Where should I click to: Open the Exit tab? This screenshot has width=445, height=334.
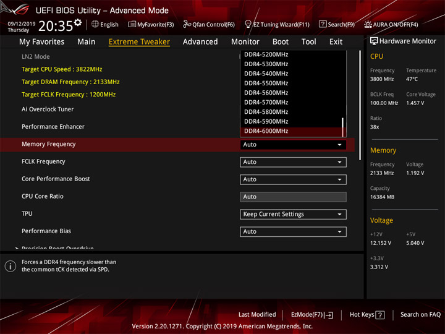[x=336, y=42]
